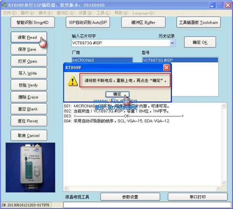
Task: Click the 读取 Read button
Action: tap(28, 38)
